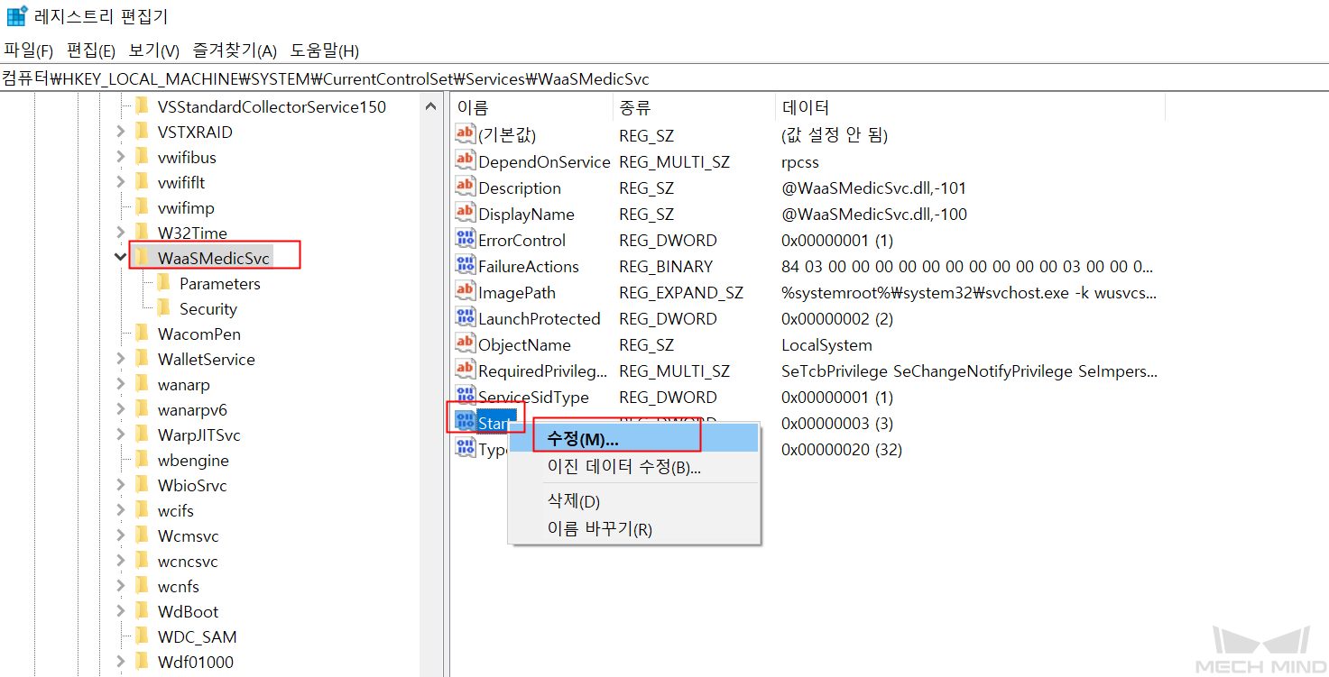This screenshot has width=1329, height=677.
Task: Select the vwifimp key
Action: 186,207
